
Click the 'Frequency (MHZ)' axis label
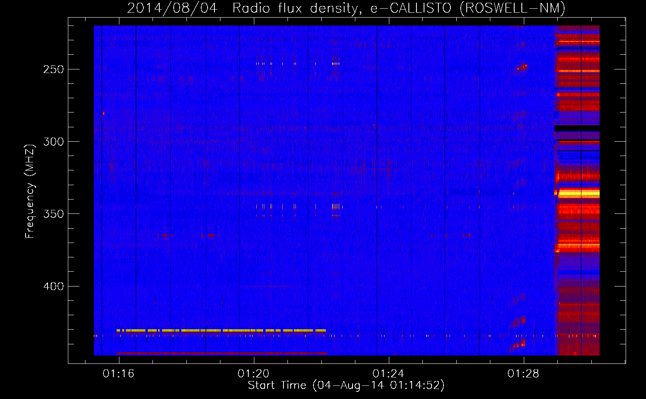[x=30, y=192]
